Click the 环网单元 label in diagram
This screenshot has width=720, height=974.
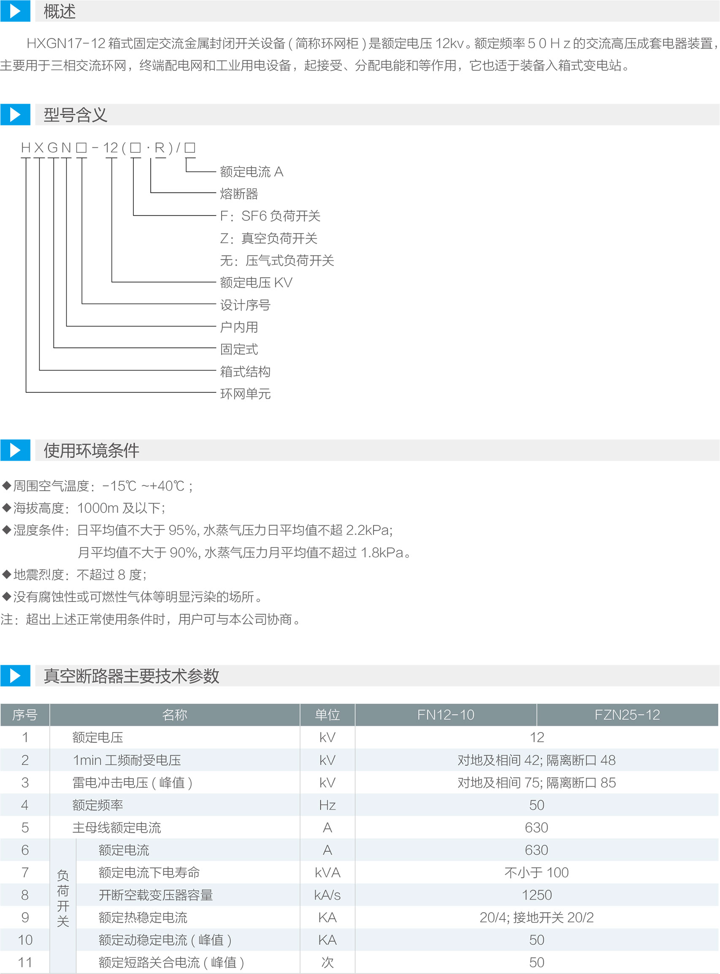click(245, 394)
